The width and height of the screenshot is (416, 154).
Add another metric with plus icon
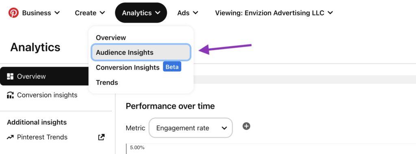pos(247,126)
